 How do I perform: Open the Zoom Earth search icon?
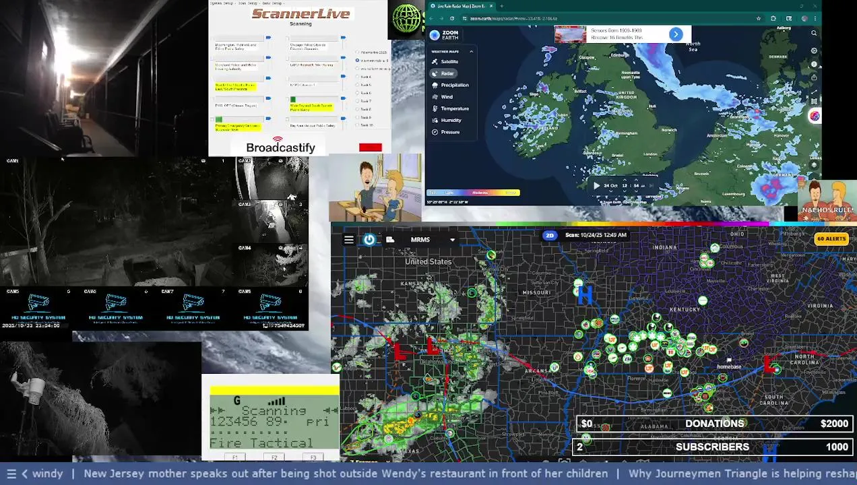(x=814, y=33)
